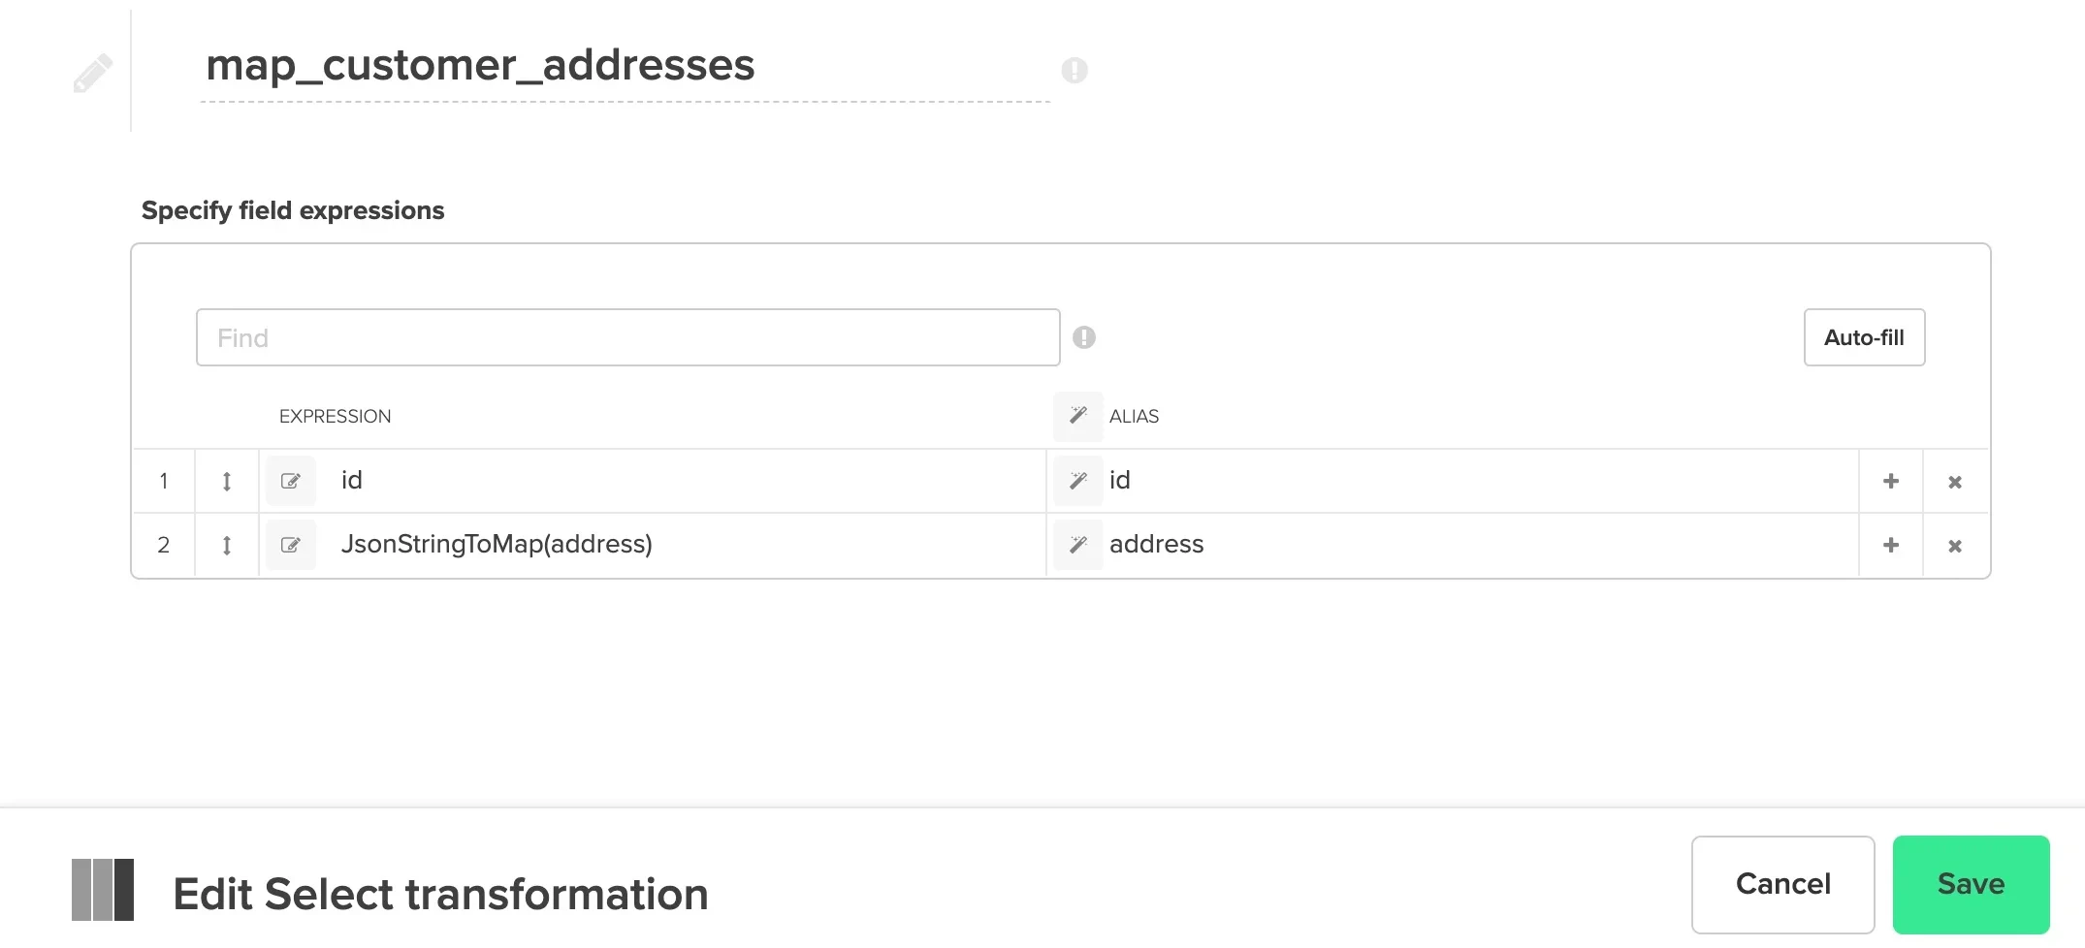Save the Select transformation

click(x=1970, y=883)
